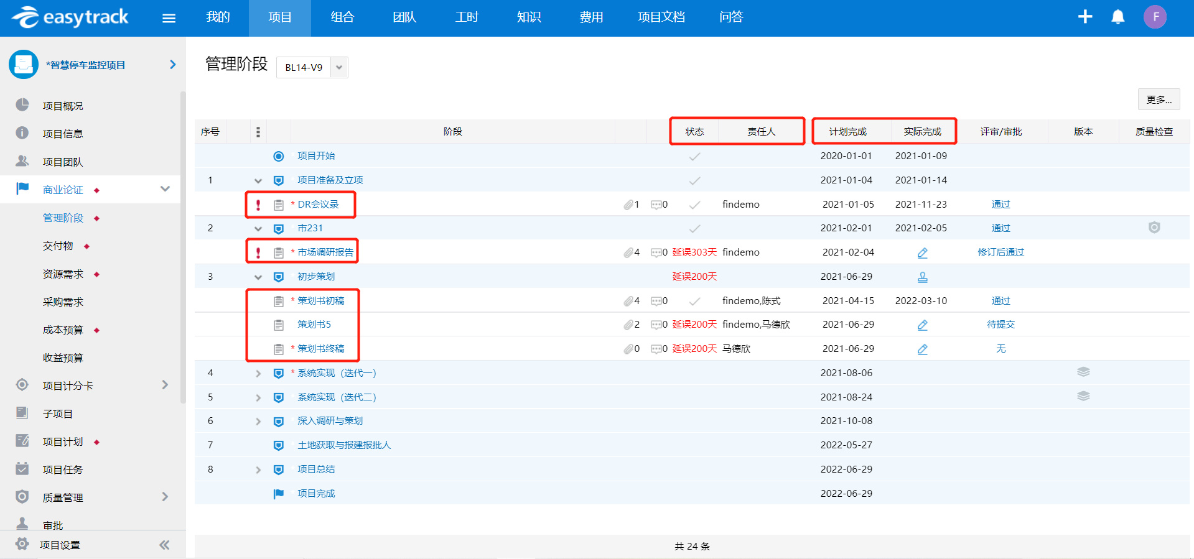The width and height of the screenshot is (1194, 559).
Task: Switch to the 团队 top tab
Action: [404, 17]
